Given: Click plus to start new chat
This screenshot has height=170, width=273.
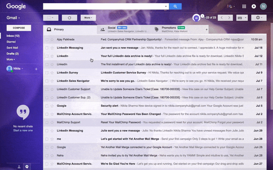Looking at the screenshot, I should [x=36, y=69].
